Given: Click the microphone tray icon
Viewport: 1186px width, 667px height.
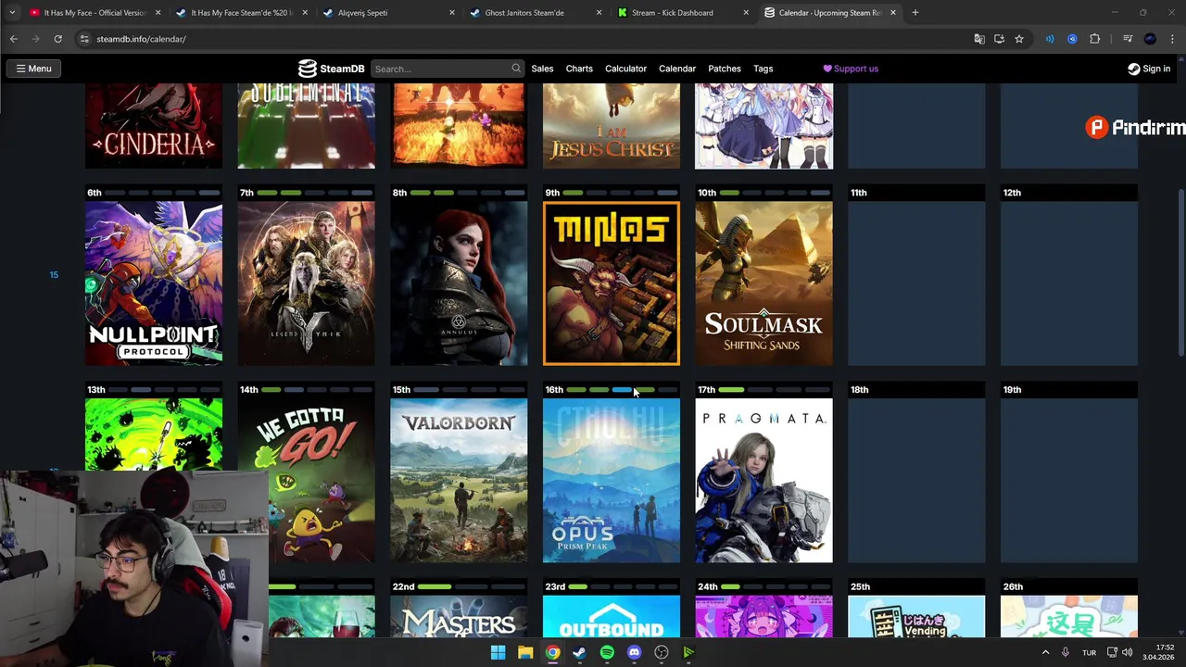Looking at the screenshot, I should click(1066, 652).
